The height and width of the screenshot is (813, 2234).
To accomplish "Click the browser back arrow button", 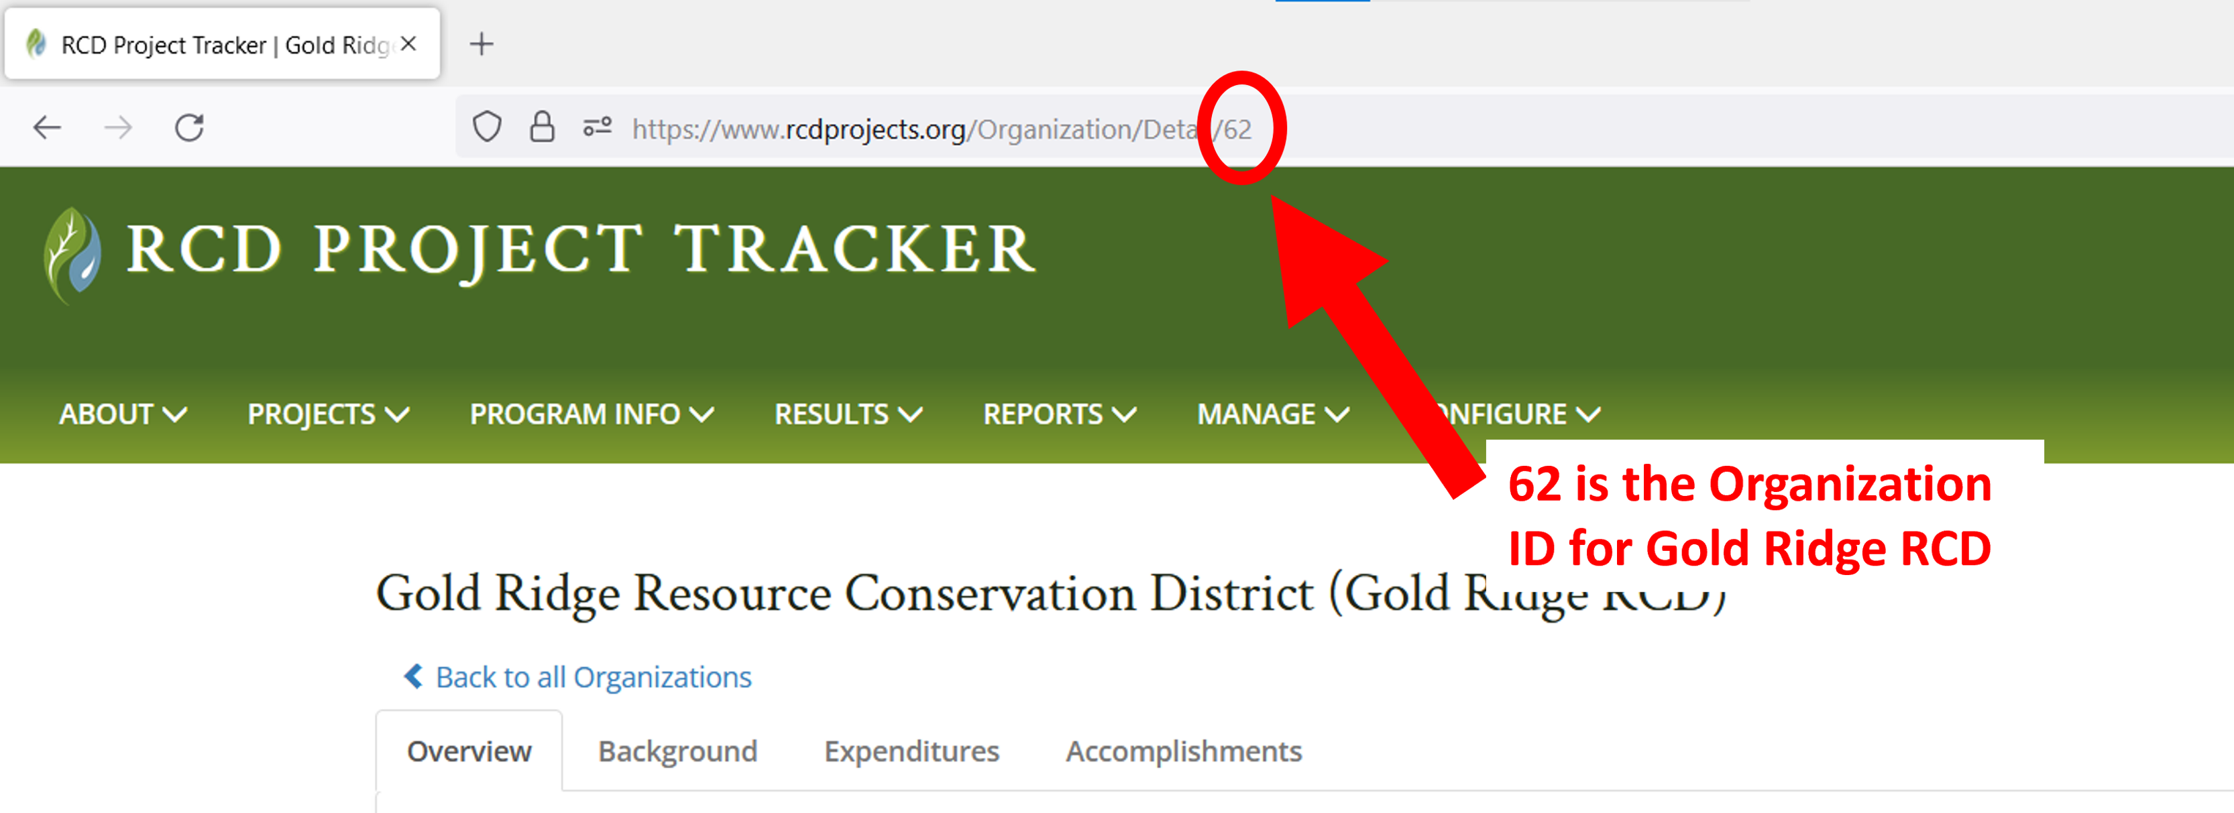I will (47, 128).
